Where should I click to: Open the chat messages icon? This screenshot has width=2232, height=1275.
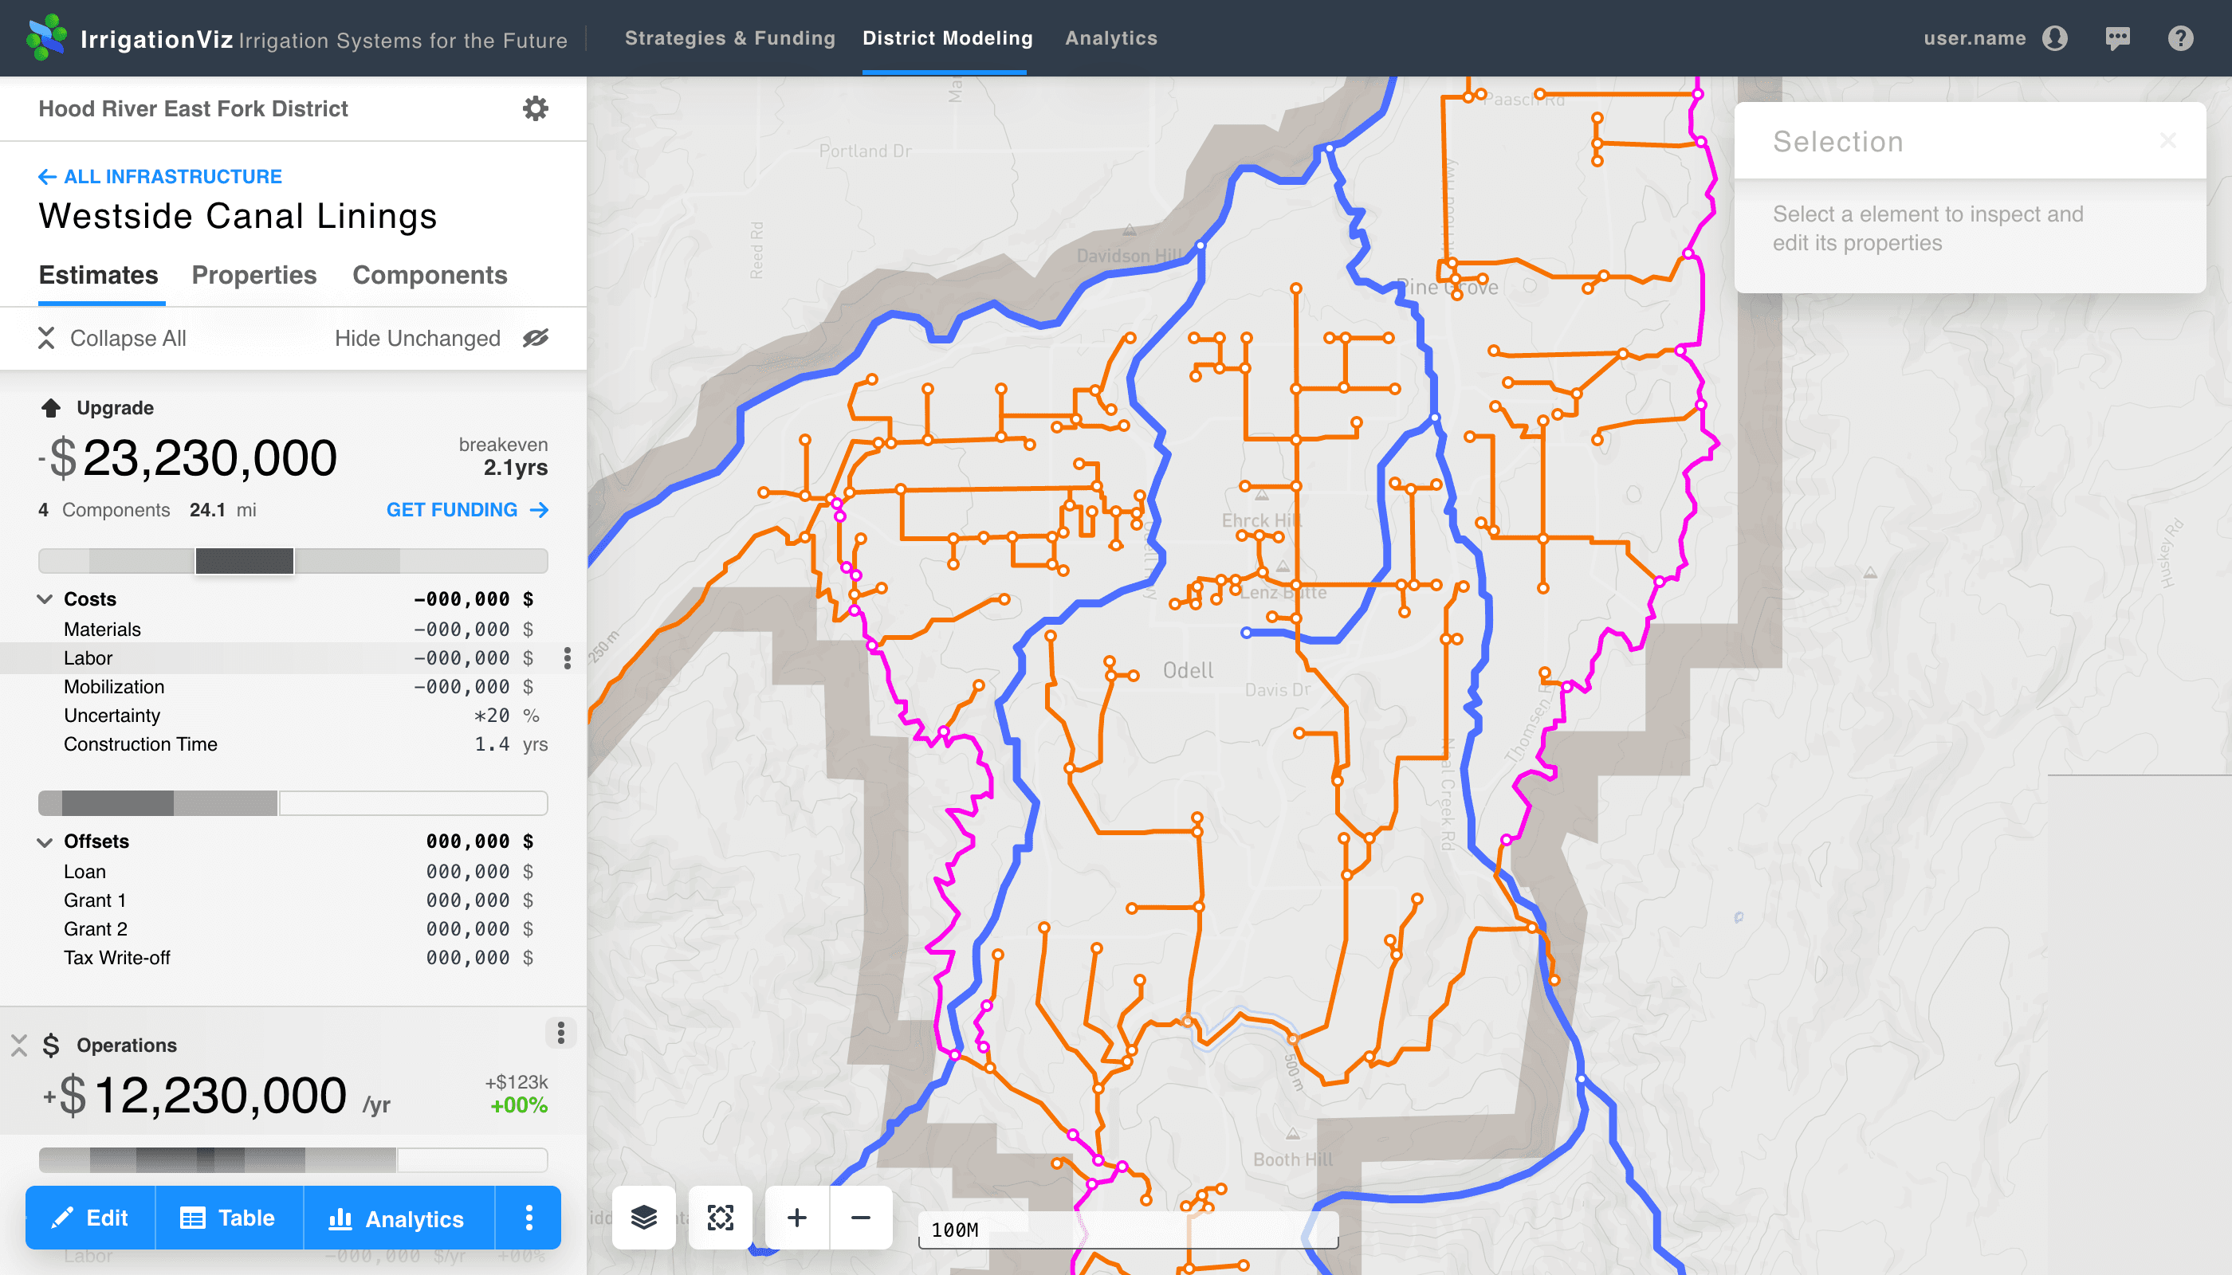tap(2117, 37)
